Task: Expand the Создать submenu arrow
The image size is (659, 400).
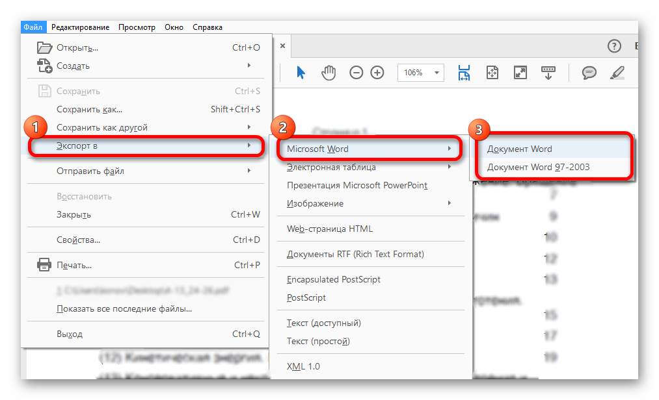Action: [249, 66]
